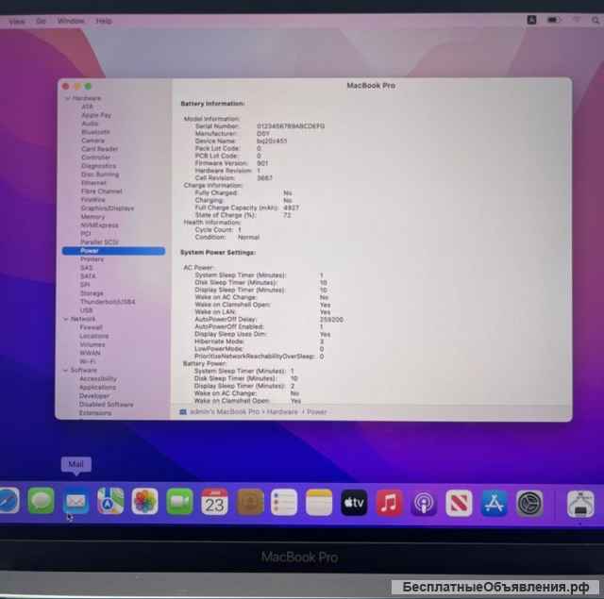The image size is (604, 599).
Task: Collapse the Hardware section in the sidebar
Action: click(67, 98)
